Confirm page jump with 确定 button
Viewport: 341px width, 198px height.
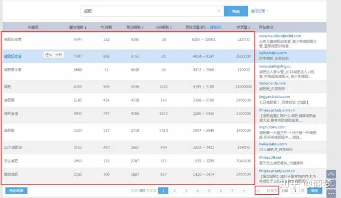314,191
